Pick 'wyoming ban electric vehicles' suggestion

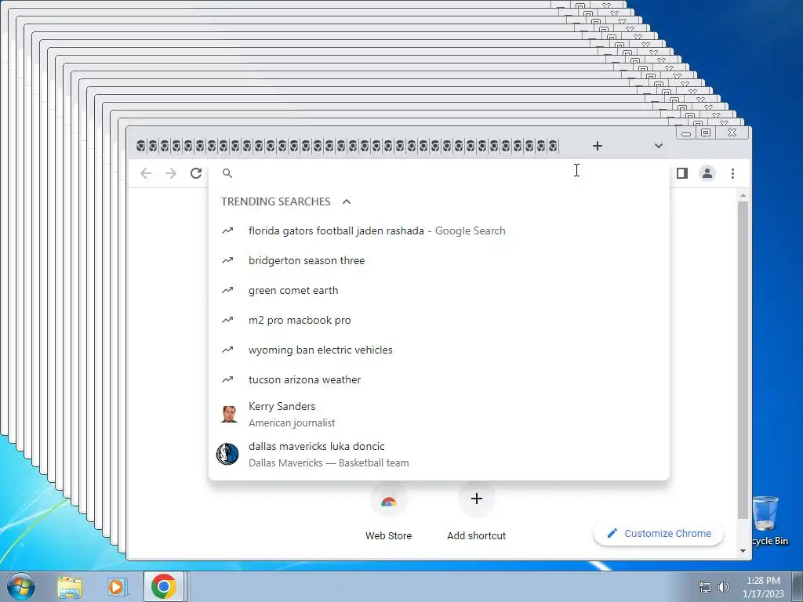[x=439, y=350]
